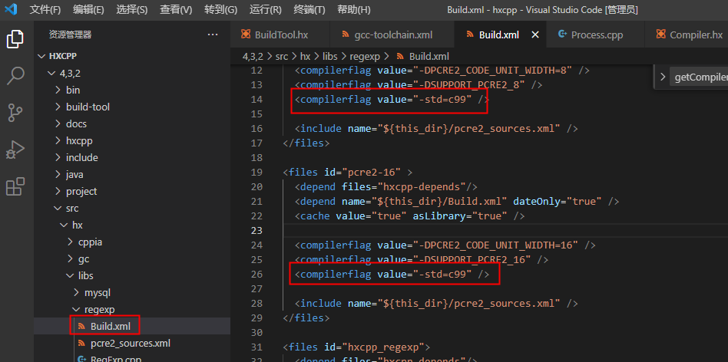The image size is (728, 362).
Task: Open Run and Debug view icon
Action: pyautogui.click(x=15, y=150)
